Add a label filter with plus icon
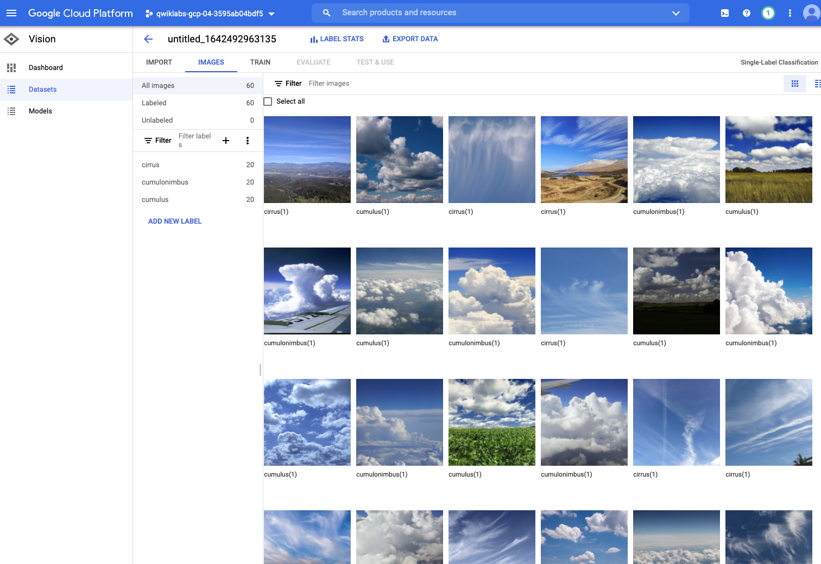This screenshot has height=564, width=821. pyautogui.click(x=226, y=141)
